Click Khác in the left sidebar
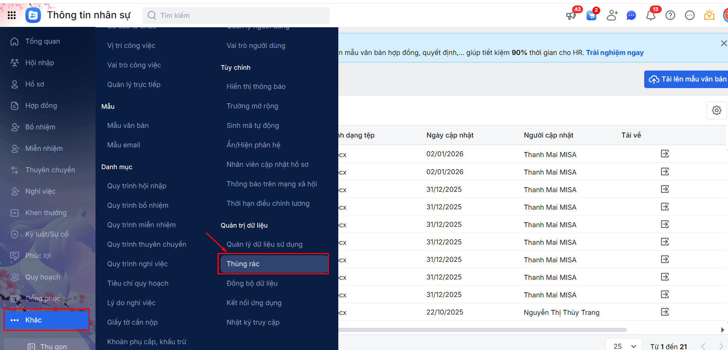The width and height of the screenshot is (728, 350). (x=47, y=320)
